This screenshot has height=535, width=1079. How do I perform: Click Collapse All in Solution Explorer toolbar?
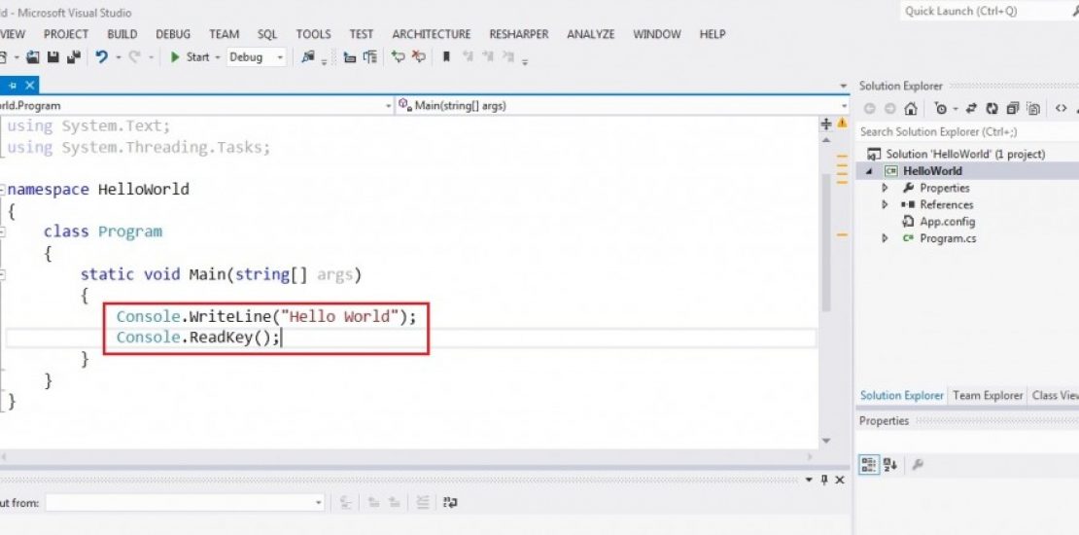(x=1012, y=109)
